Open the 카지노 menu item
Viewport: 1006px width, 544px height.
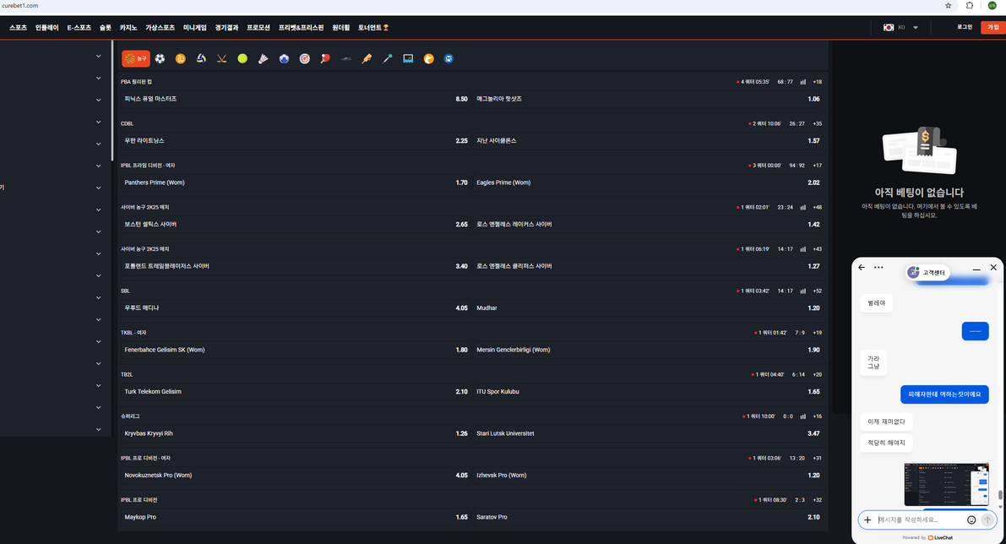click(128, 28)
